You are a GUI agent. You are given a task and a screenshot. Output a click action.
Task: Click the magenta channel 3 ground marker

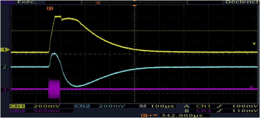coord(4,90)
